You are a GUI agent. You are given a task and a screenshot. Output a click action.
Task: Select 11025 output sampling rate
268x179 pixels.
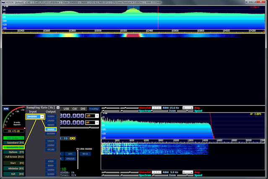tap(51, 141)
